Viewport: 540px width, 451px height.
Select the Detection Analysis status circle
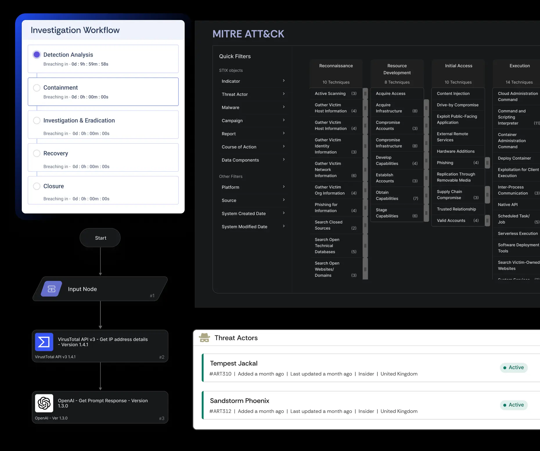pyautogui.click(x=37, y=54)
